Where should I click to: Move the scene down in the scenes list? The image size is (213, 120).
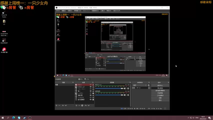(x=66, y=105)
